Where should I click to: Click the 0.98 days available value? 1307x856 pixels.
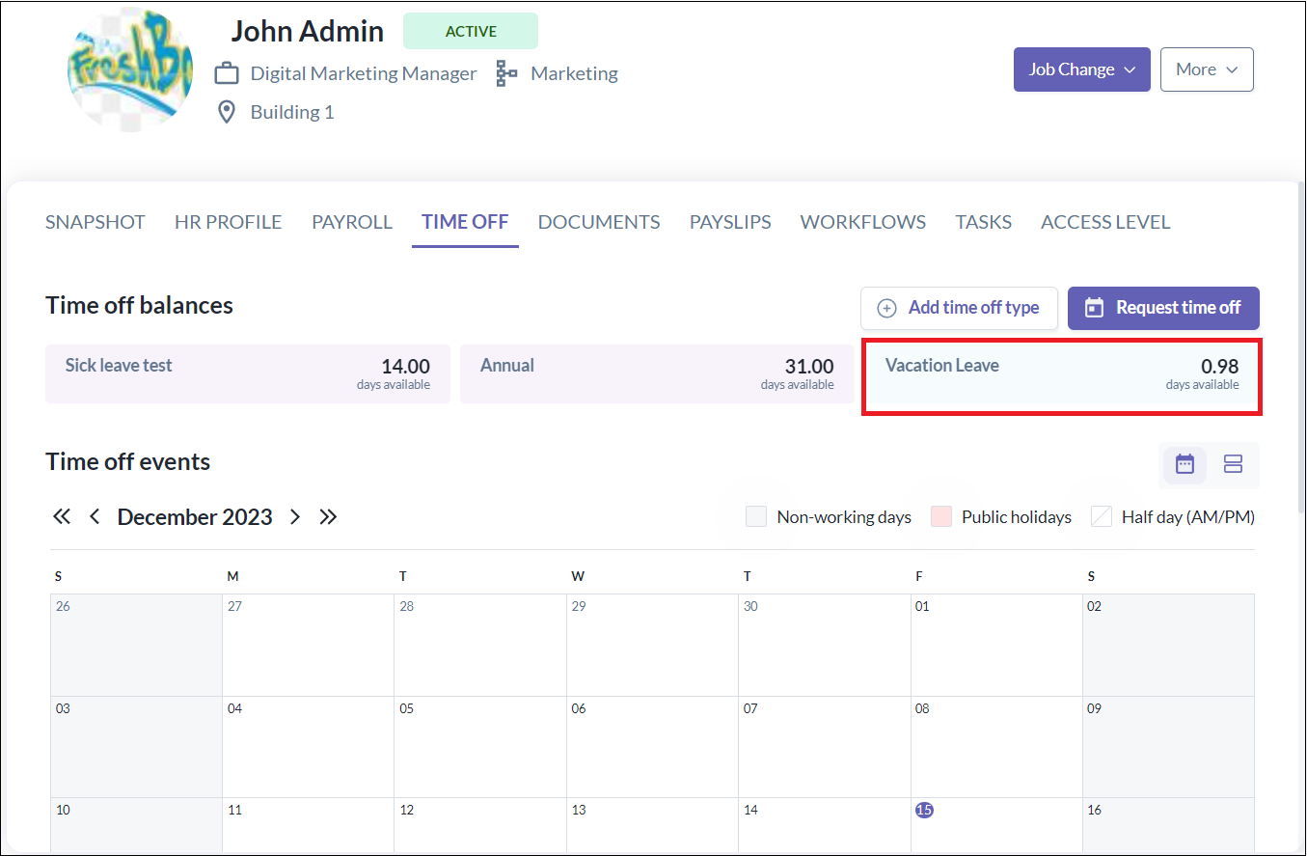(1219, 367)
